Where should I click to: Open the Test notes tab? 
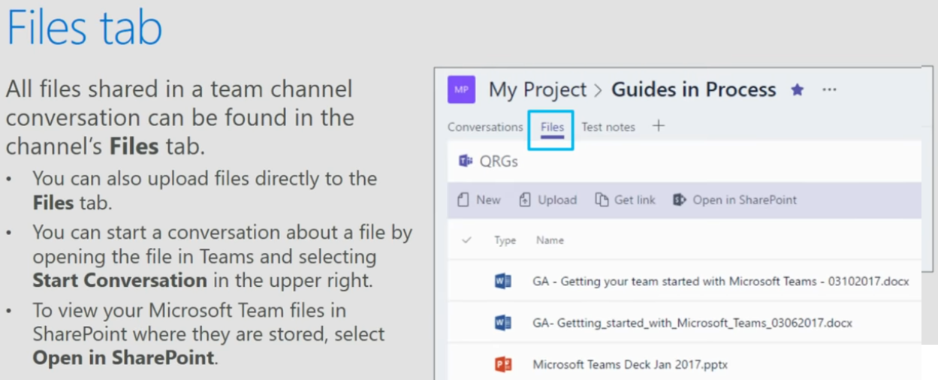pyautogui.click(x=608, y=127)
